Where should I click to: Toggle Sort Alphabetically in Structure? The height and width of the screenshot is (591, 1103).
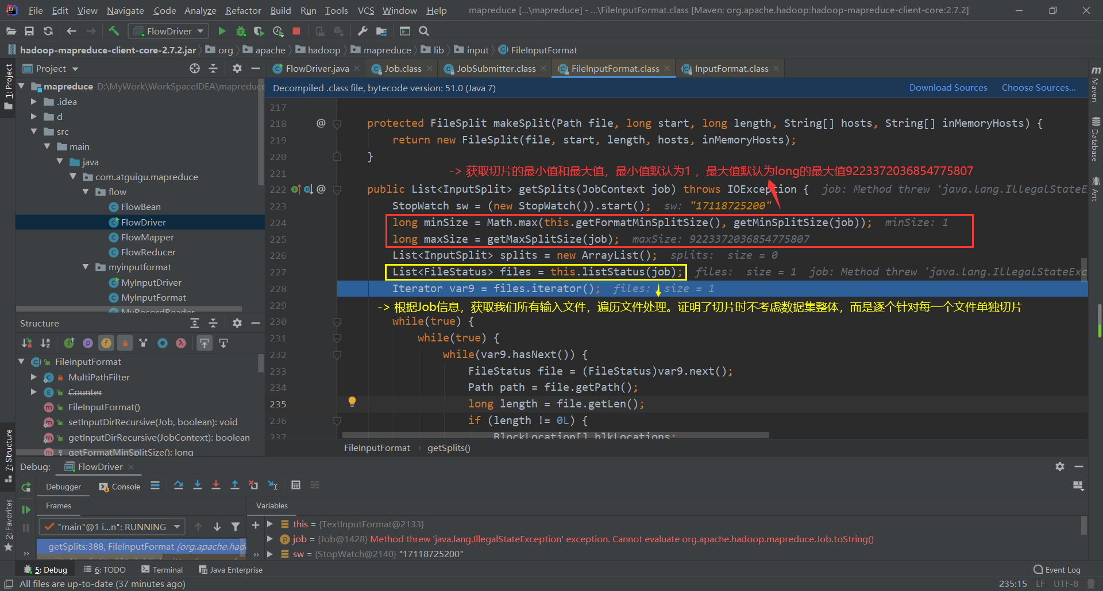coord(45,343)
